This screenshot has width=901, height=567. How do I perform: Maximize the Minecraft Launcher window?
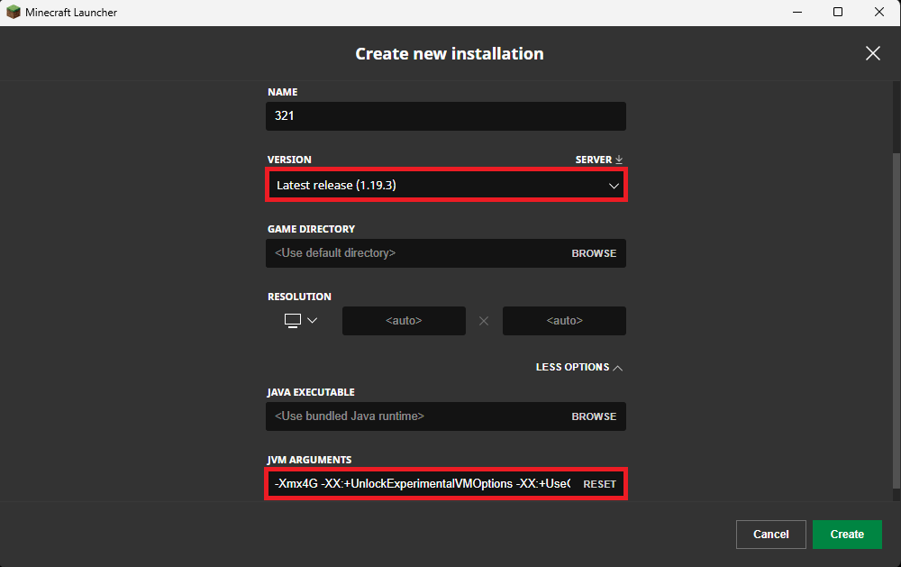[838, 12]
